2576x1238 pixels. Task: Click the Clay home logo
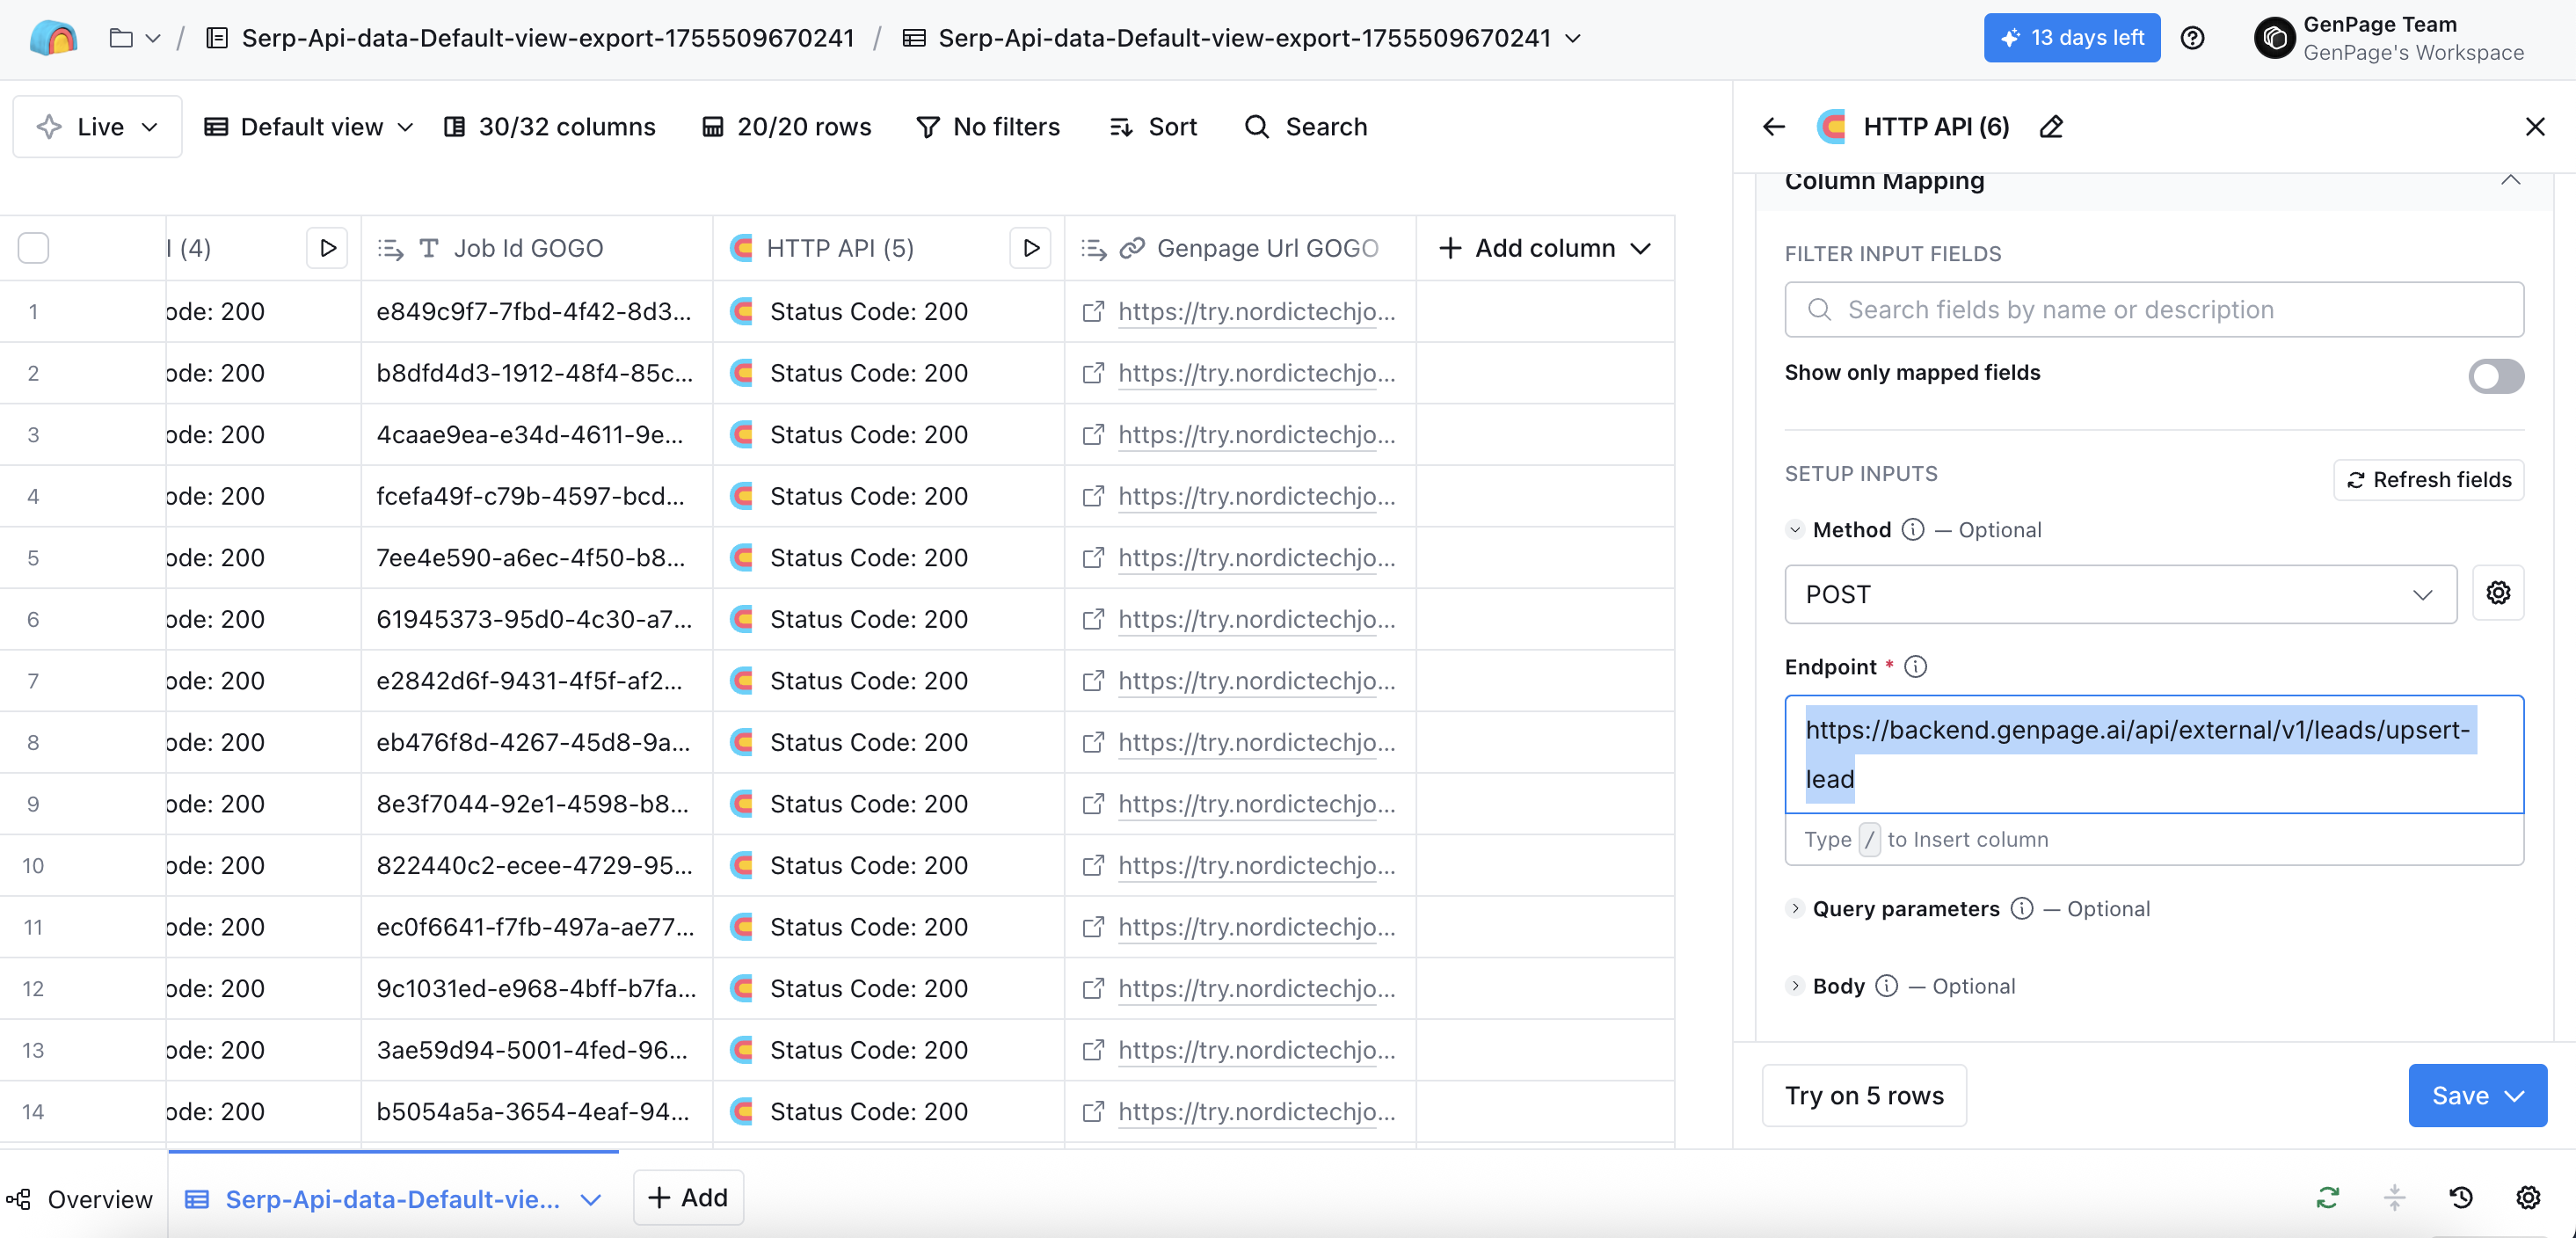click(x=54, y=38)
